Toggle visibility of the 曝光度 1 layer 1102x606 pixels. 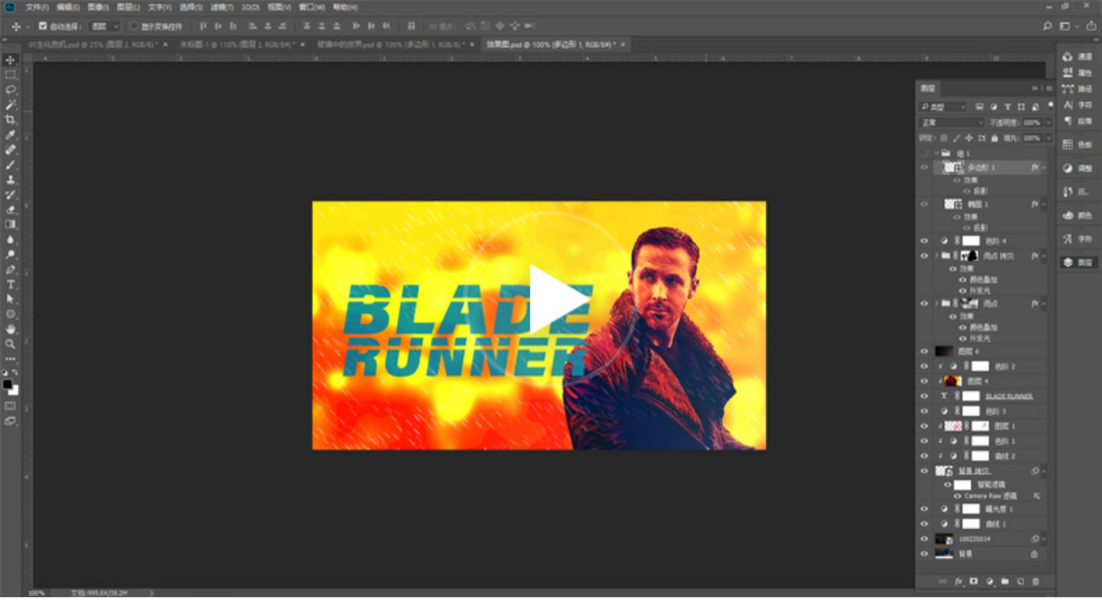[x=924, y=509]
